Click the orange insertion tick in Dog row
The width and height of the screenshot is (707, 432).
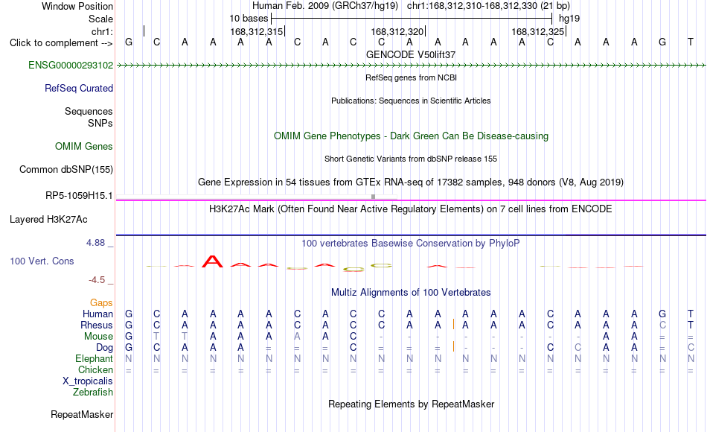453,346
